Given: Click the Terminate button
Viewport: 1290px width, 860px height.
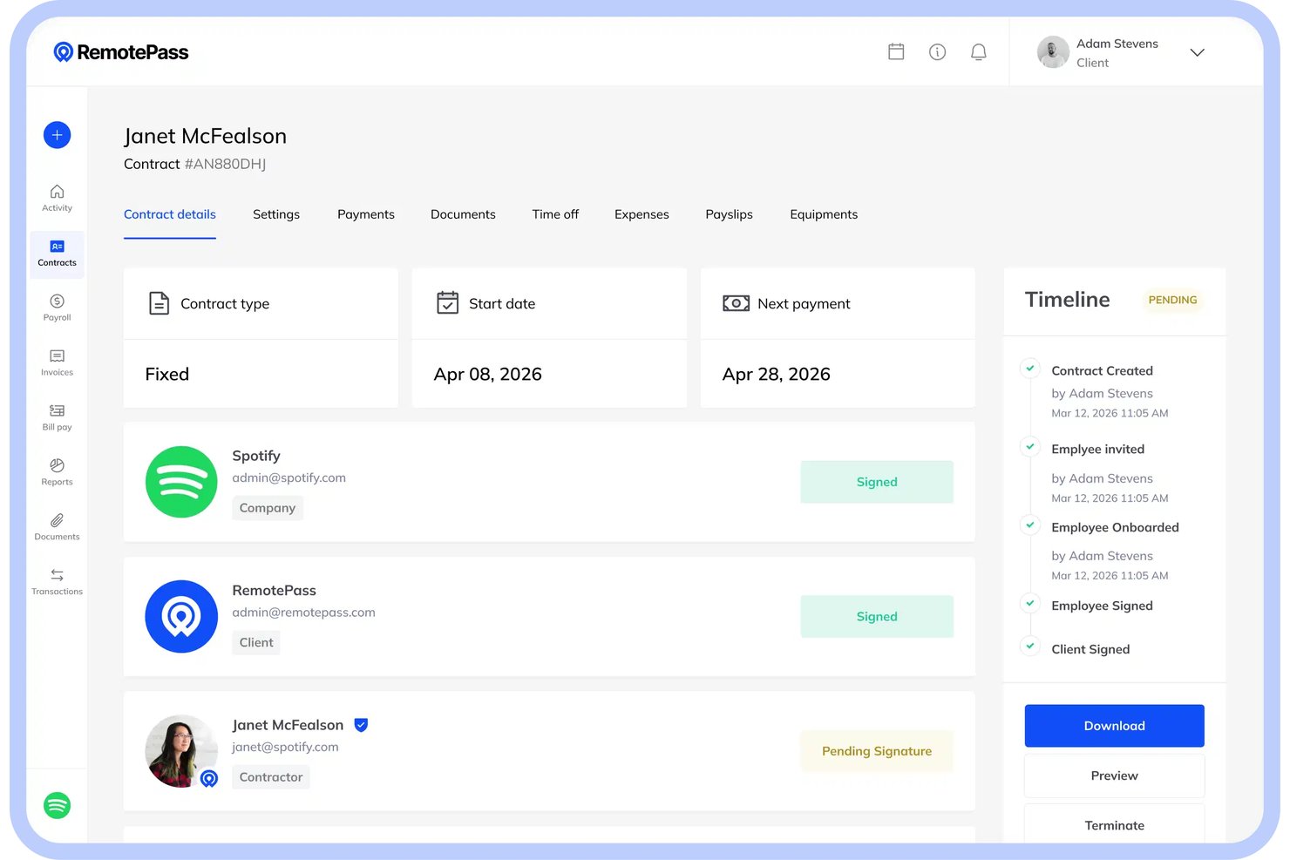Looking at the screenshot, I should pos(1114,823).
